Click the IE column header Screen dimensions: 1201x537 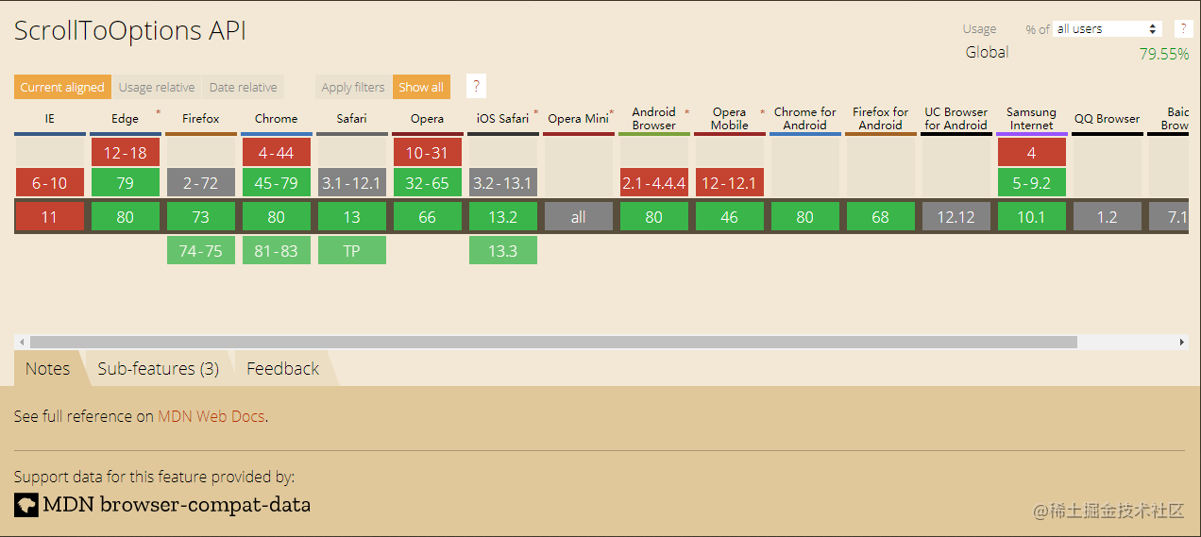49,119
